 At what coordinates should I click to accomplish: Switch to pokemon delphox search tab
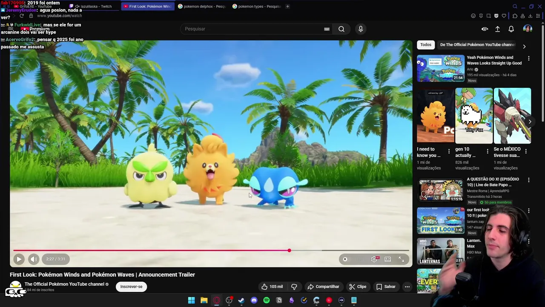(202, 6)
